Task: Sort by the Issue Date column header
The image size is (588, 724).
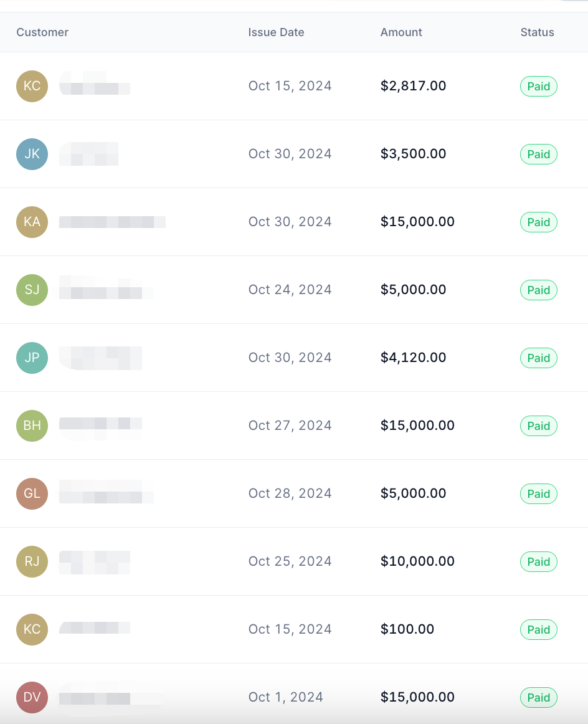Action: click(276, 32)
